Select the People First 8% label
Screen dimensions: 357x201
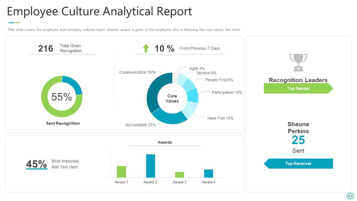[x=219, y=80]
